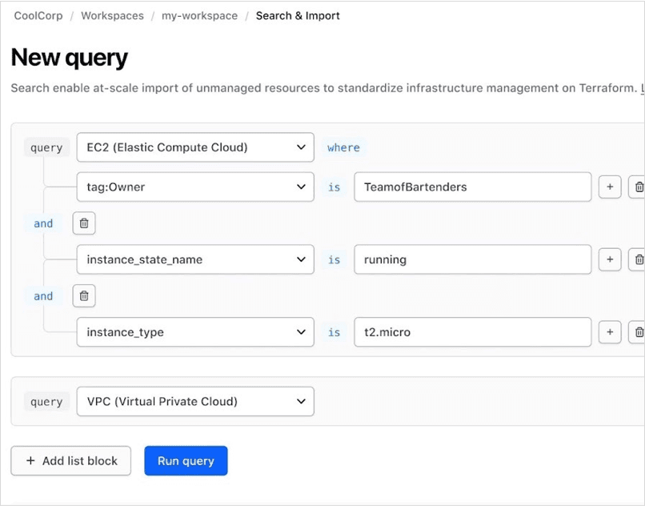The image size is (645, 506).
Task: Delete the tag:Owner filter row
Action: tap(638, 187)
